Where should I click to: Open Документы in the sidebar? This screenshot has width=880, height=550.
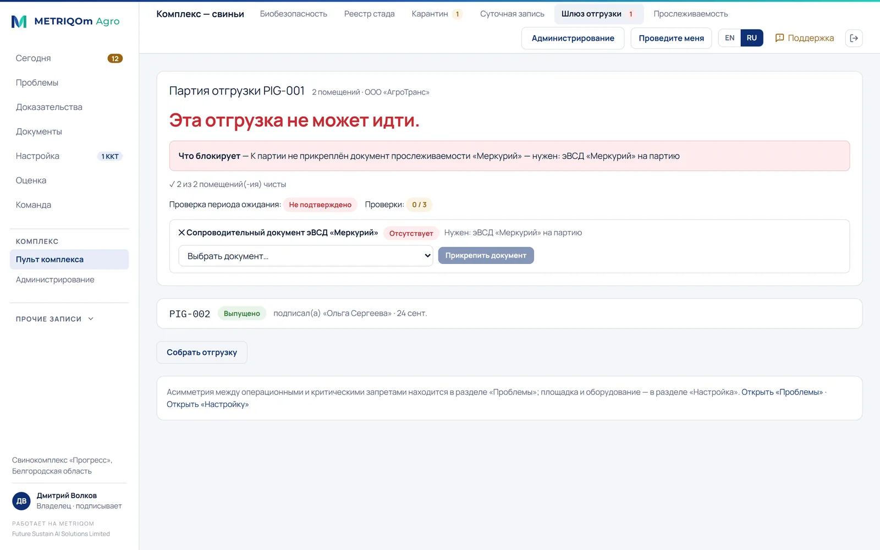(69, 131)
